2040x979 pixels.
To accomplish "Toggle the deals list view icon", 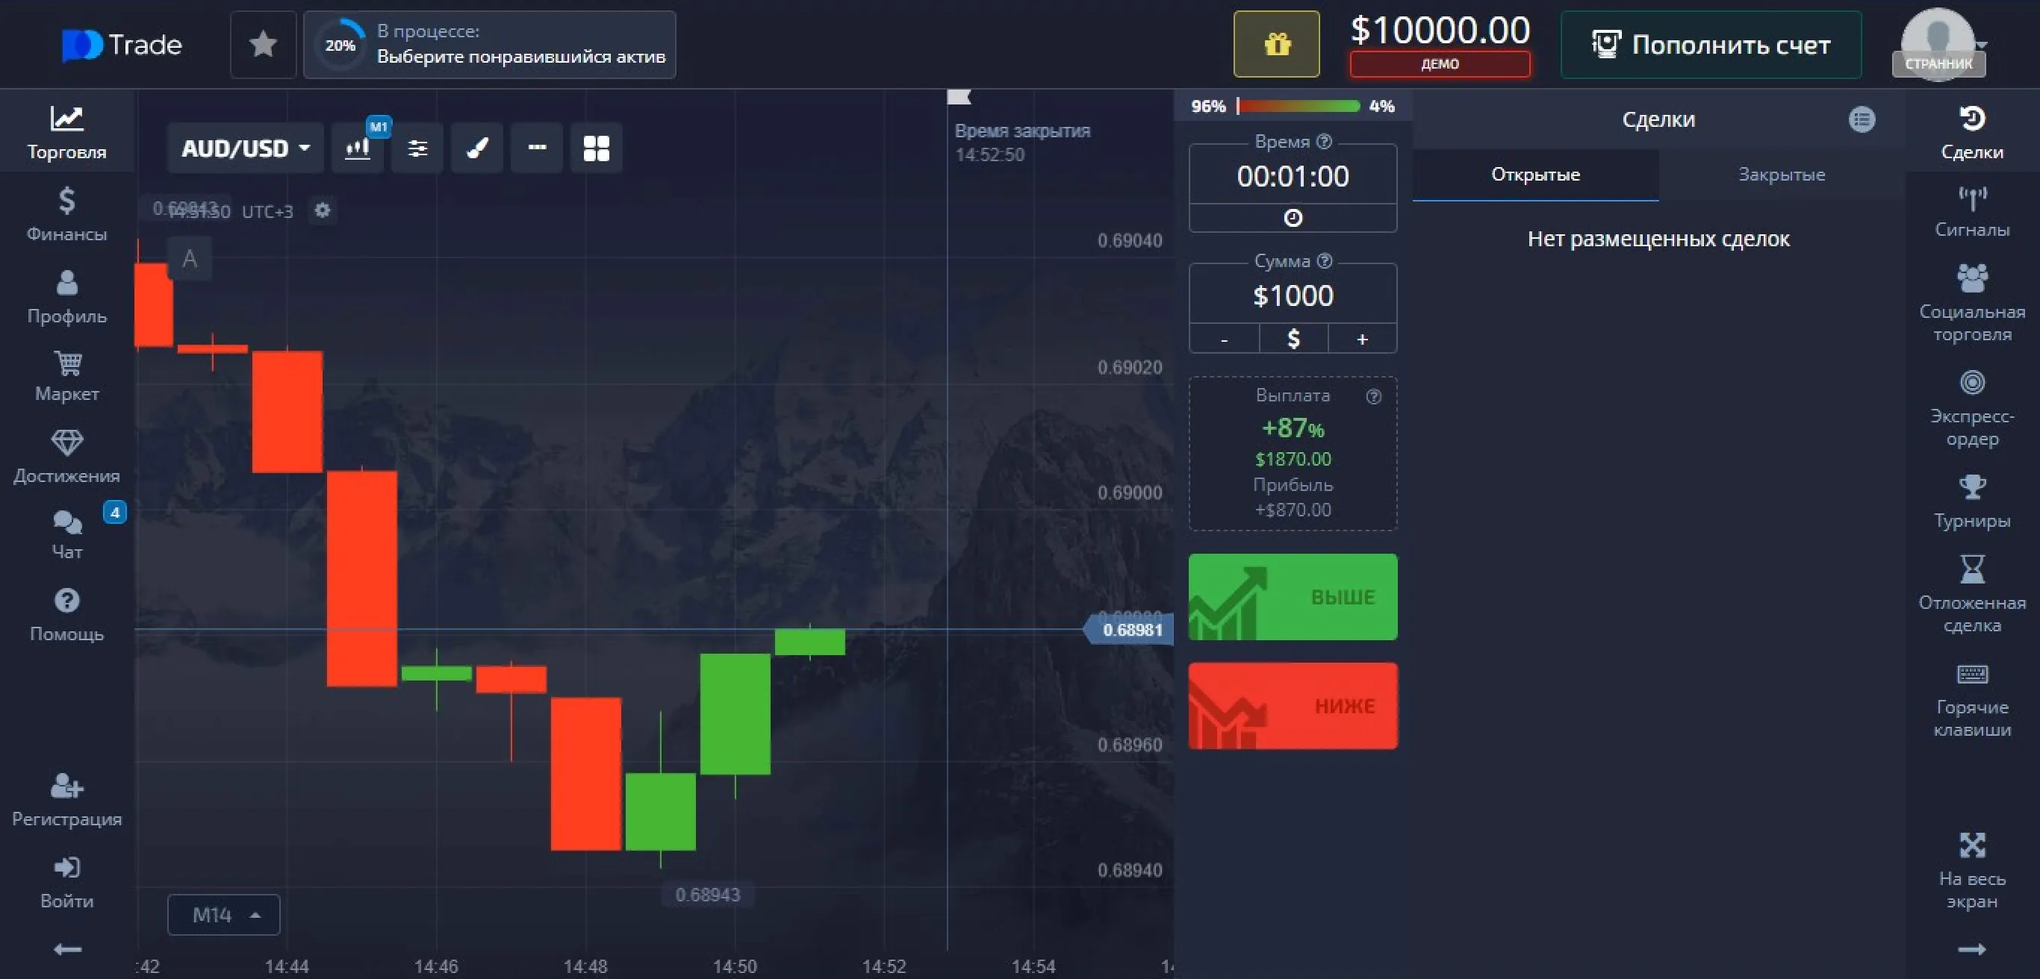I will pyautogui.click(x=1861, y=119).
